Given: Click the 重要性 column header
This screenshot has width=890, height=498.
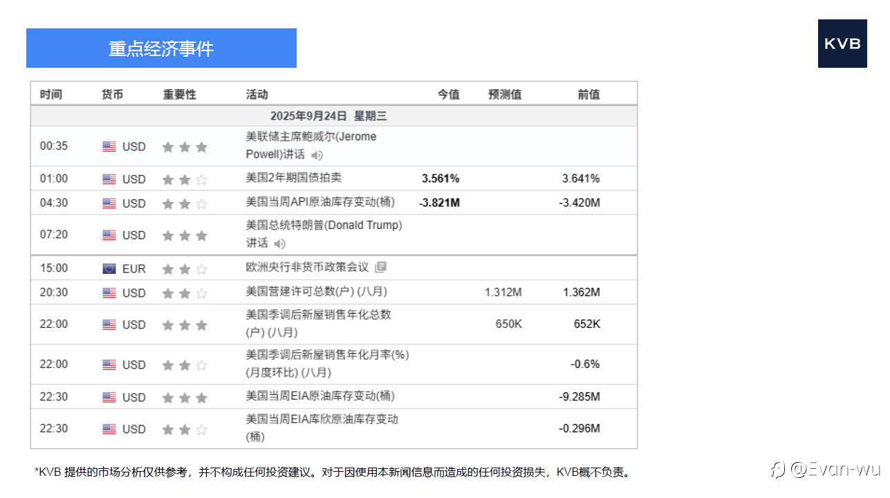Looking at the screenshot, I should 180,94.
